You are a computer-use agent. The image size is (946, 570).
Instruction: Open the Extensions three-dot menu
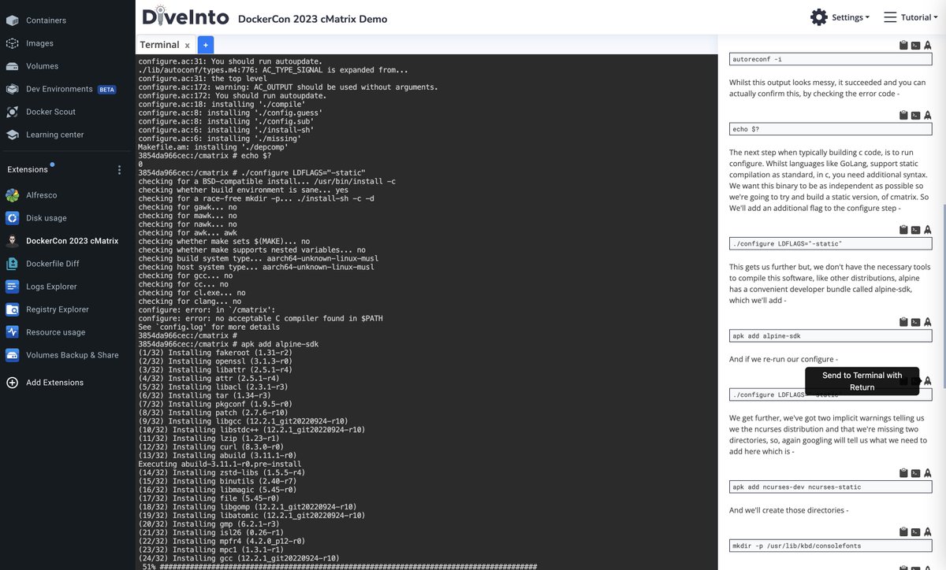pyautogui.click(x=120, y=170)
